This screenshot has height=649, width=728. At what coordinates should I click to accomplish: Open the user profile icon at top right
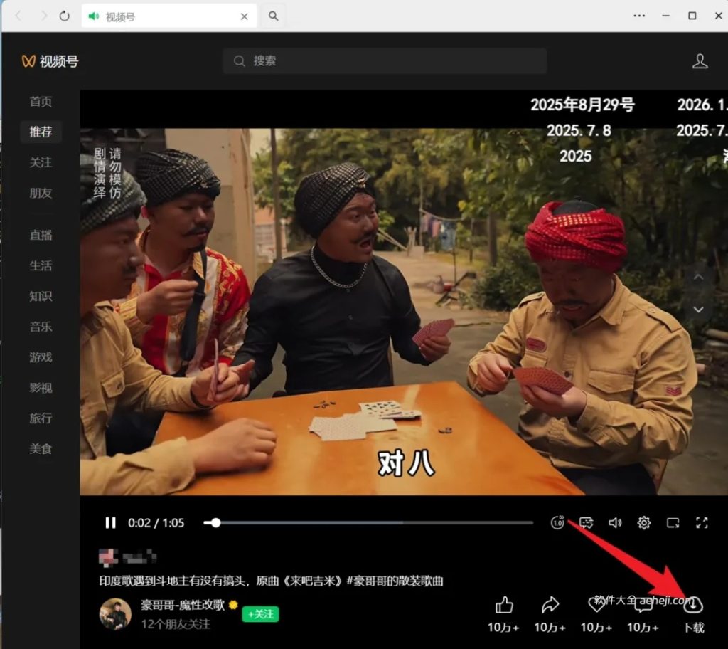pyautogui.click(x=701, y=62)
